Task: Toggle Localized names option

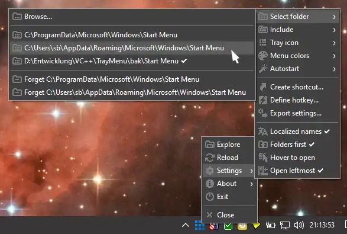Action: click(x=297, y=132)
